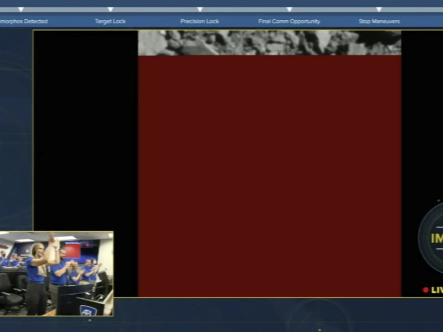Click the triangle marker above Target Lock

[110, 9]
